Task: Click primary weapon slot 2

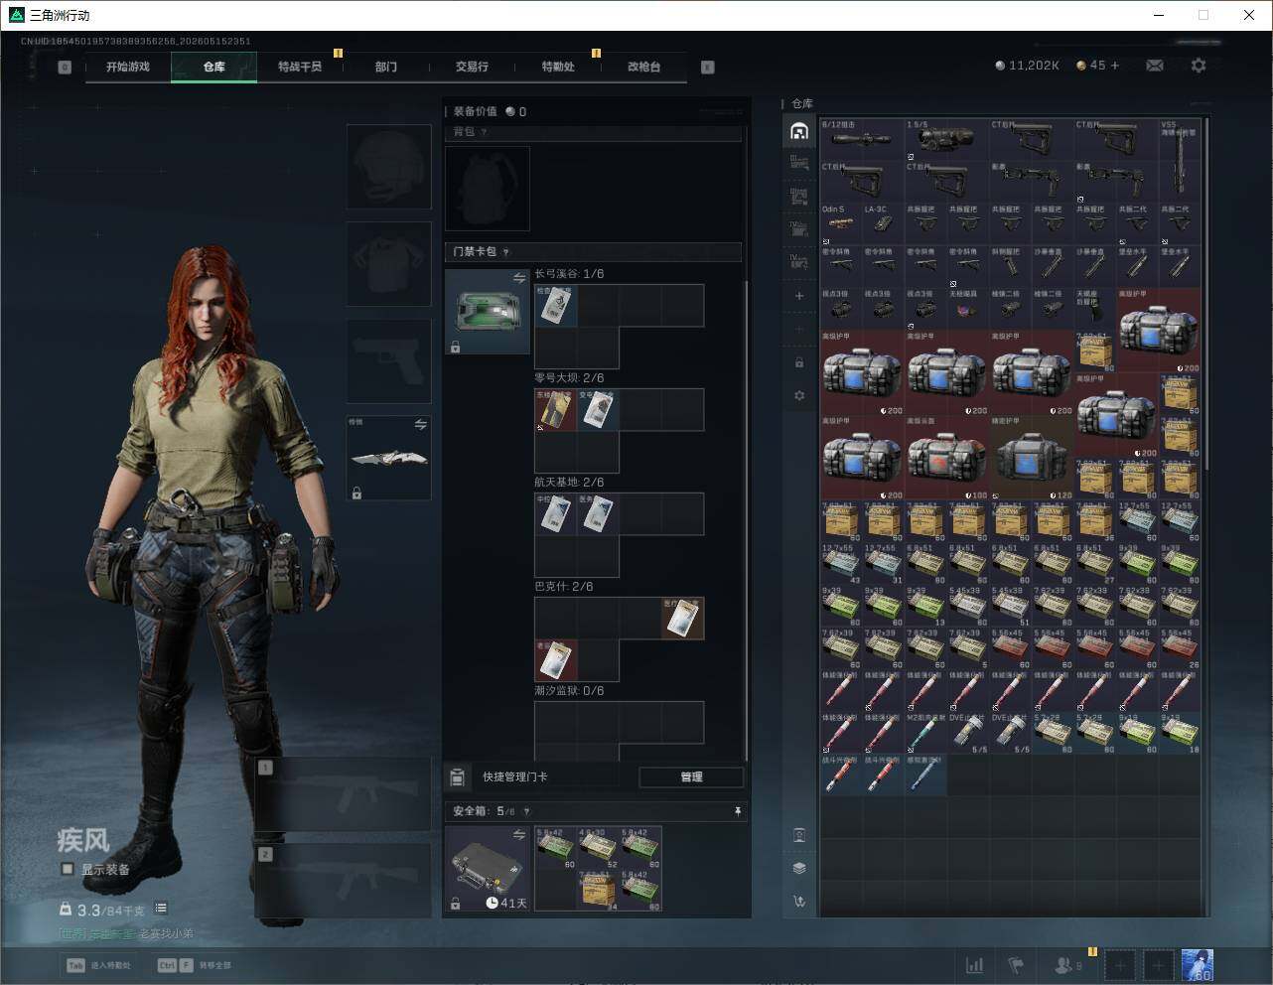Action: point(343,881)
